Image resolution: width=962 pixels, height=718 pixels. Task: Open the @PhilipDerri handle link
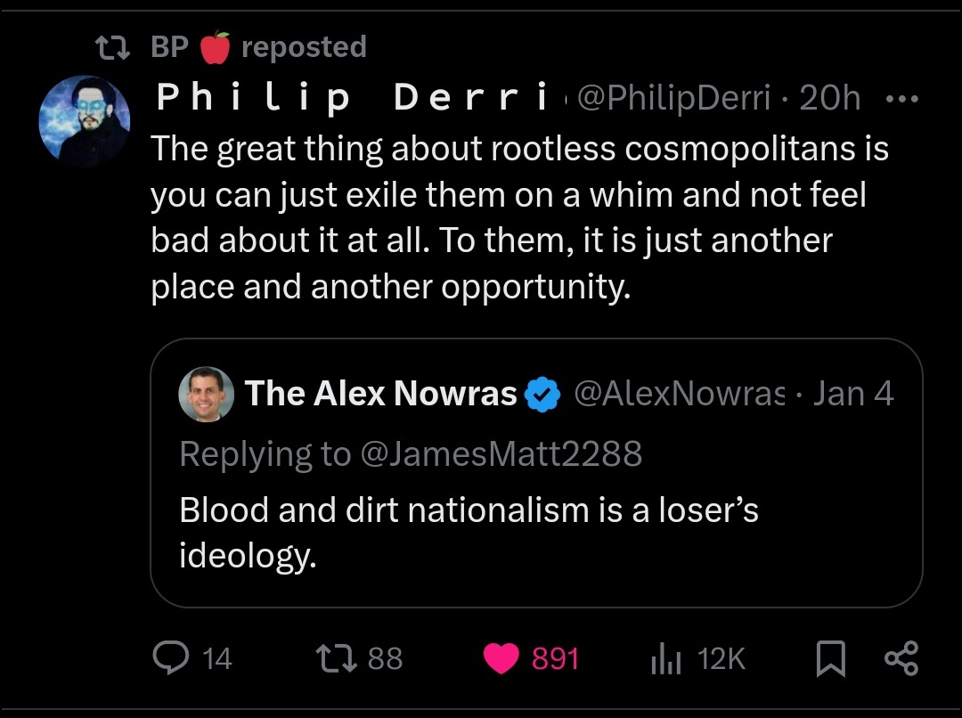[673, 98]
